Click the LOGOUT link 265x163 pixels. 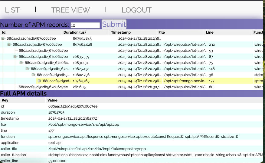click(136, 10)
